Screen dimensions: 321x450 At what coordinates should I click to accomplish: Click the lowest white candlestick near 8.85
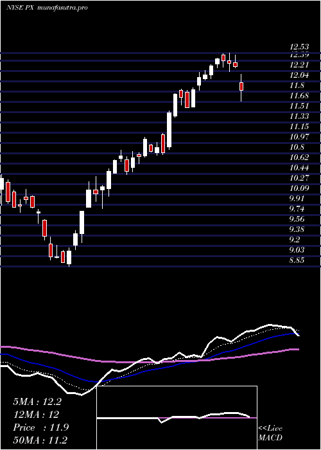(69, 257)
